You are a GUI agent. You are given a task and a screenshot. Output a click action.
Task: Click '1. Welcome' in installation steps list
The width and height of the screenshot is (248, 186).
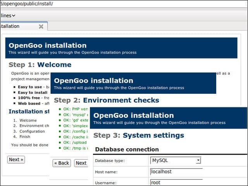click(x=25, y=121)
